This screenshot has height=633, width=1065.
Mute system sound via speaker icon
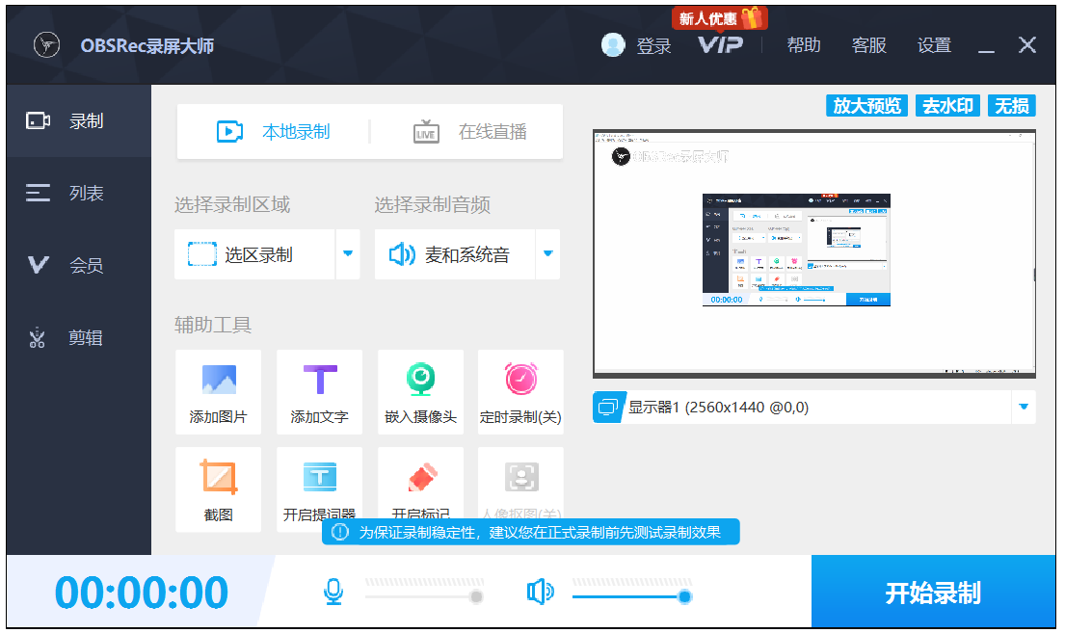click(x=541, y=593)
